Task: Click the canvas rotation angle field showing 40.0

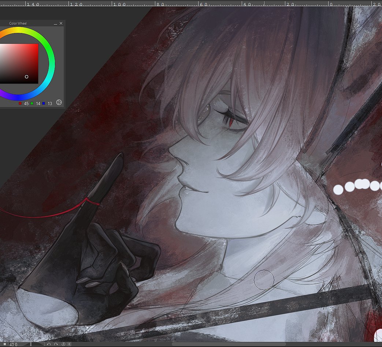Action: [x=13, y=344]
